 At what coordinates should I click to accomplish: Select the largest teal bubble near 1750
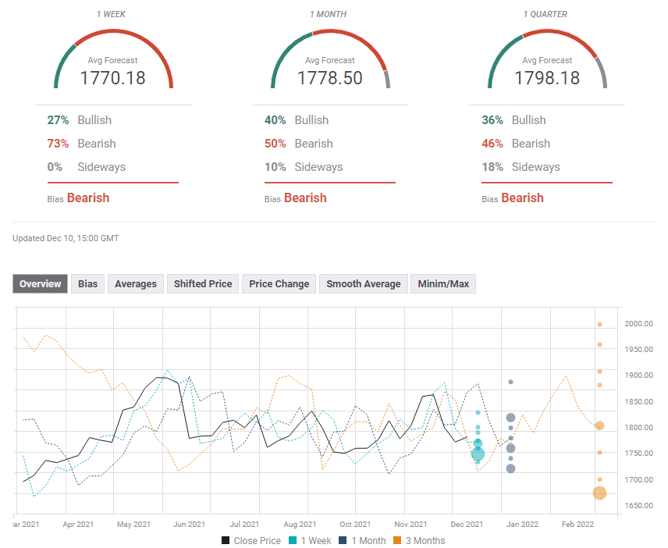(x=478, y=454)
